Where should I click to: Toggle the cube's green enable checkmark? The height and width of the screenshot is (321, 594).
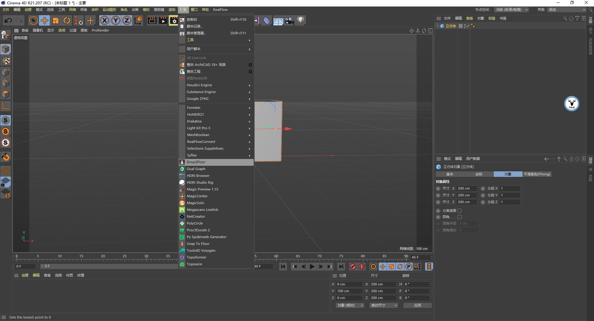468,26
